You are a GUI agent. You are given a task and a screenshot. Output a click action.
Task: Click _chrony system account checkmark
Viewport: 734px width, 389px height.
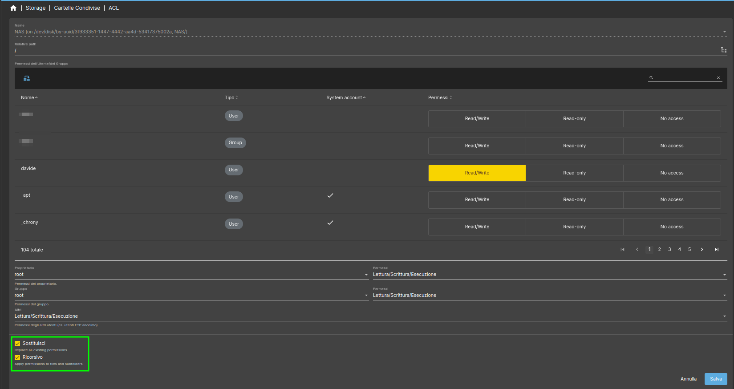330,223
